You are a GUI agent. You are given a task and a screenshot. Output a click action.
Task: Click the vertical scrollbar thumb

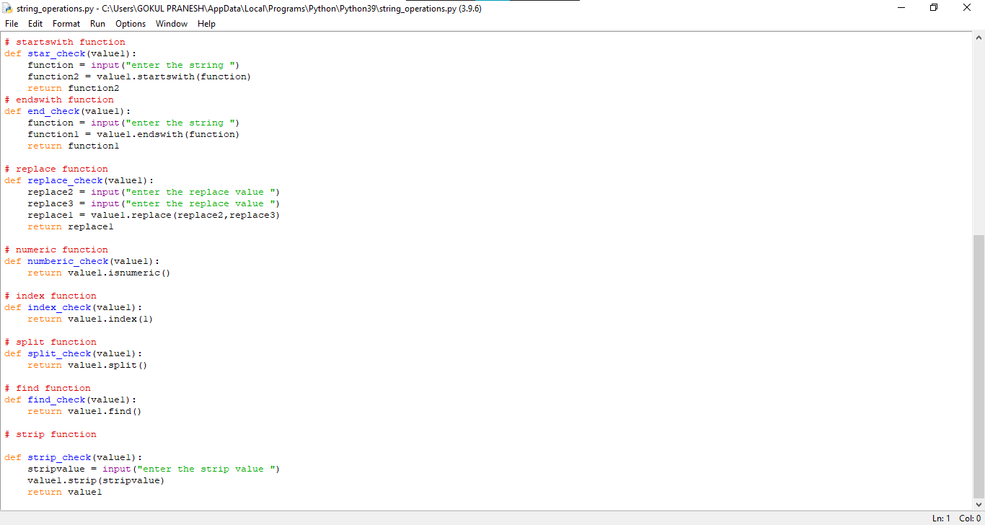click(x=979, y=367)
